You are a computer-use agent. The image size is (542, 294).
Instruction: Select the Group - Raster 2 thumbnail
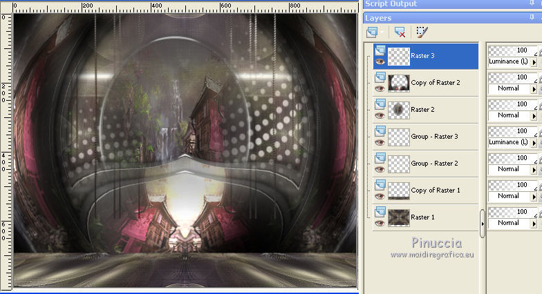coord(399,164)
